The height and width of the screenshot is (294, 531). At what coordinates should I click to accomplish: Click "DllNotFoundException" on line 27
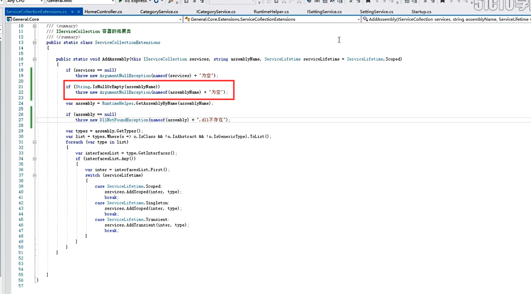pos(124,120)
